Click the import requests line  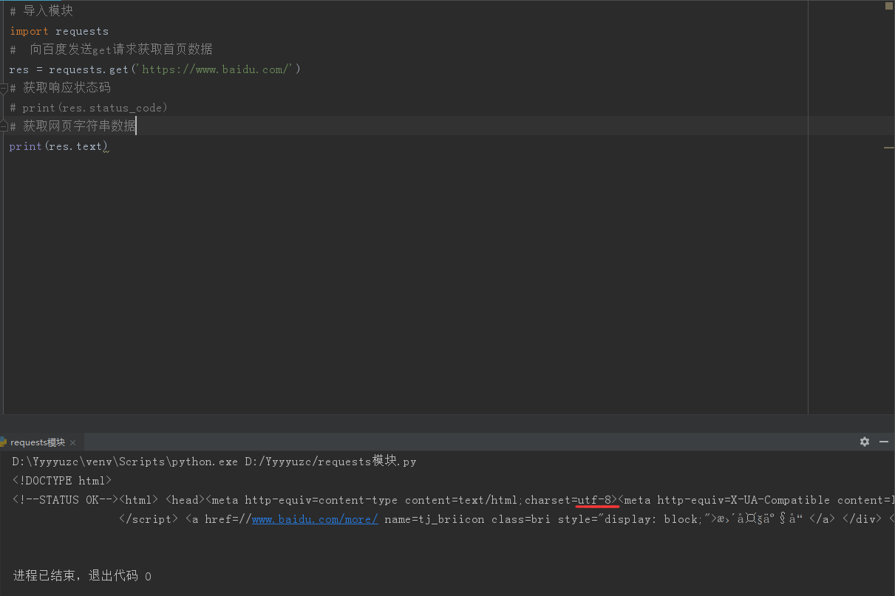pos(59,31)
